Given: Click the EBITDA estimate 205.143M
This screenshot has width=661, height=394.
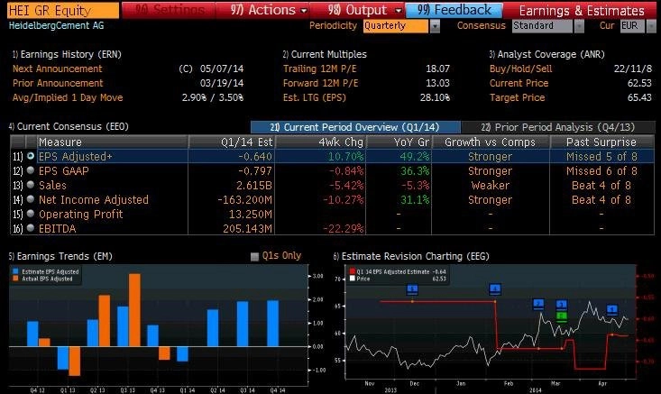Looking at the screenshot, I should [x=247, y=228].
